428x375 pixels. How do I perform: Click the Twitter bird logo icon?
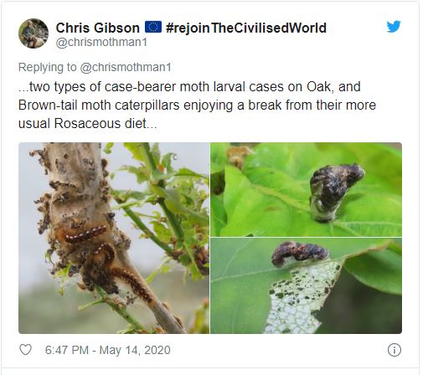[394, 27]
